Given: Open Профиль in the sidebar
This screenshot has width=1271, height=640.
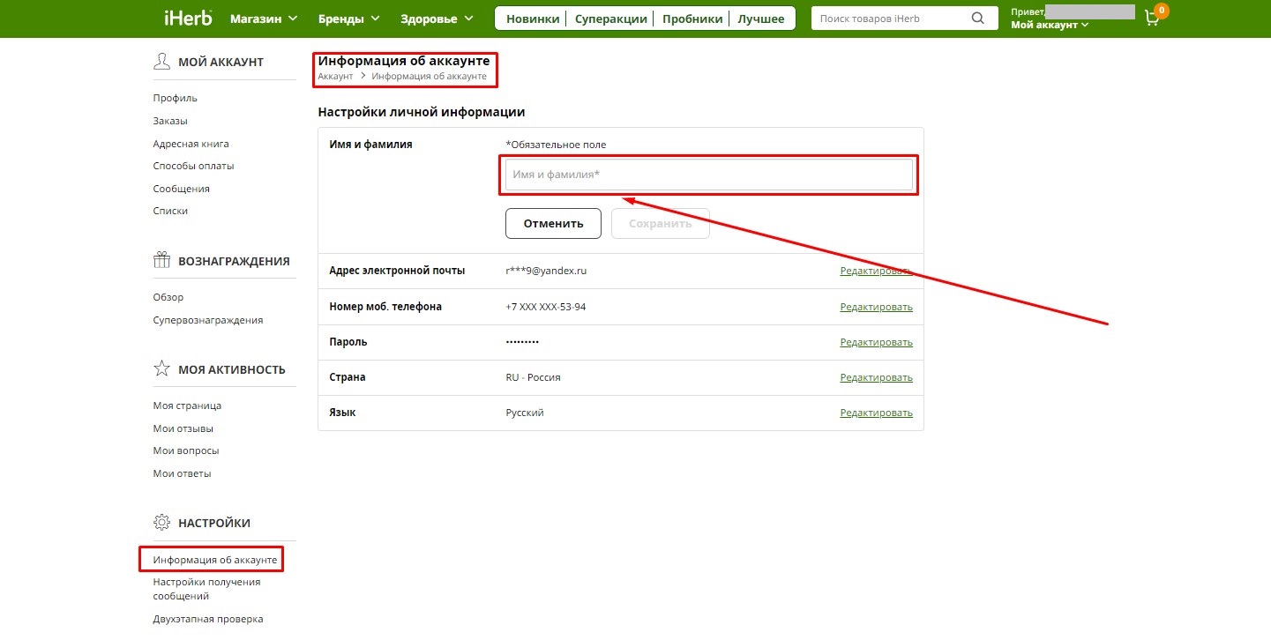Looking at the screenshot, I should (176, 98).
